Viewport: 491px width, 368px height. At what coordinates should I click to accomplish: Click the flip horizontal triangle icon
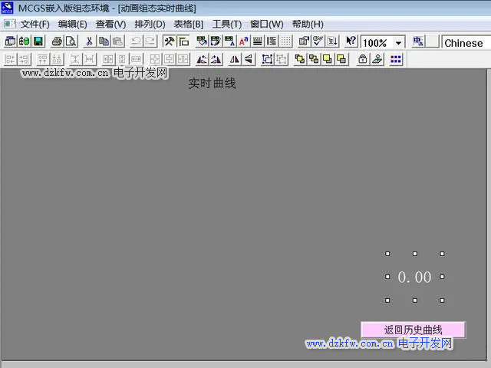pos(235,59)
